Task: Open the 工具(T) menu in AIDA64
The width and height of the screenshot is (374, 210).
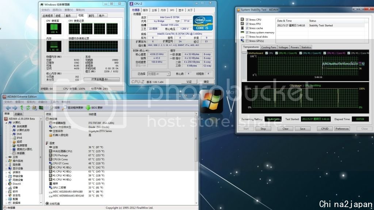Action: [x=54, y=102]
